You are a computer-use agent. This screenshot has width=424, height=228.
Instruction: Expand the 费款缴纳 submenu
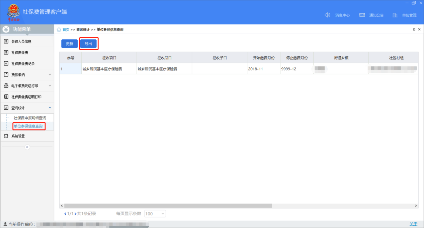coord(50,74)
